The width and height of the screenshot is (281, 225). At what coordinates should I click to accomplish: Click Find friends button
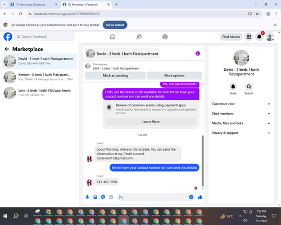click(x=231, y=37)
